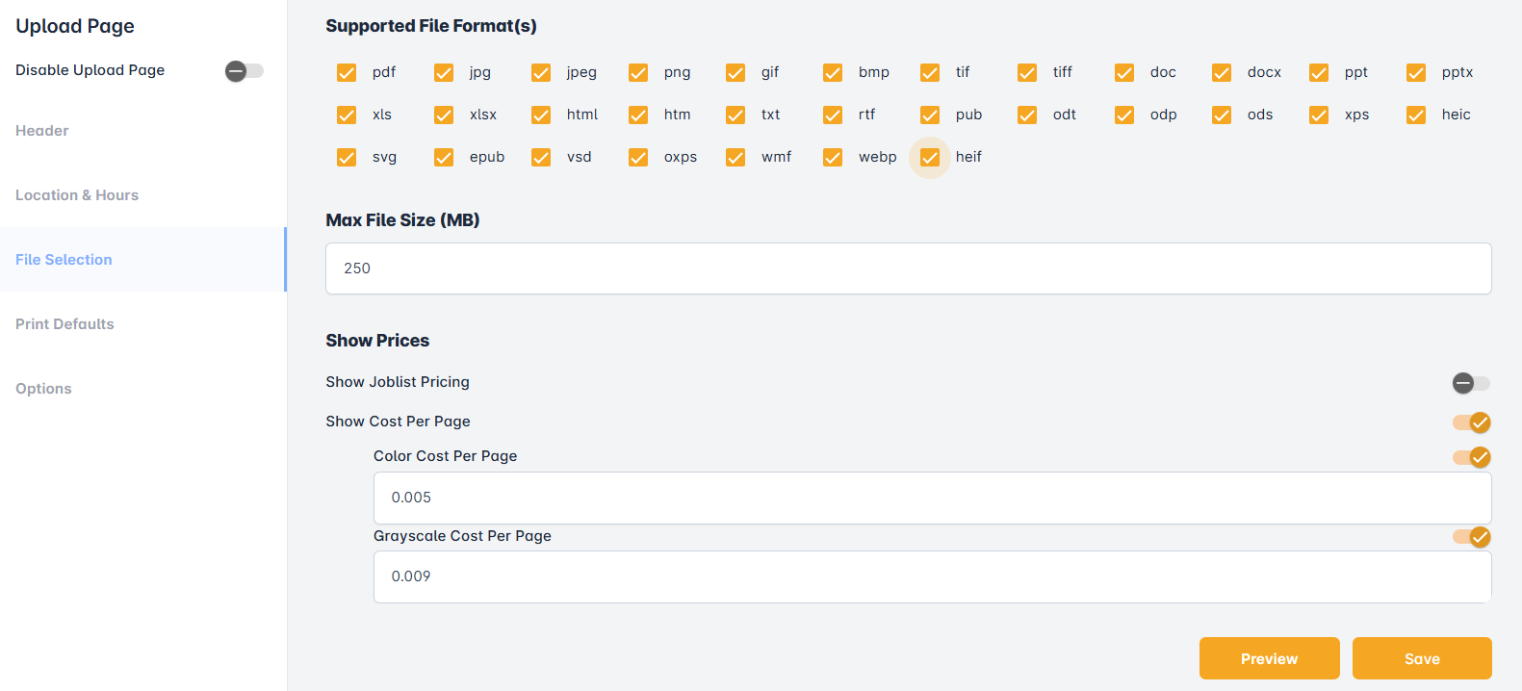Uncheck the heif format checkbox
Viewport: 1522px width, 691px height.
click(x=930, y=158)
